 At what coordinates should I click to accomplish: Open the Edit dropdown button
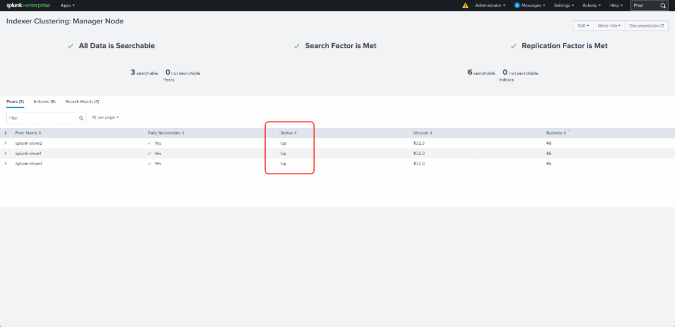point(583,26)
